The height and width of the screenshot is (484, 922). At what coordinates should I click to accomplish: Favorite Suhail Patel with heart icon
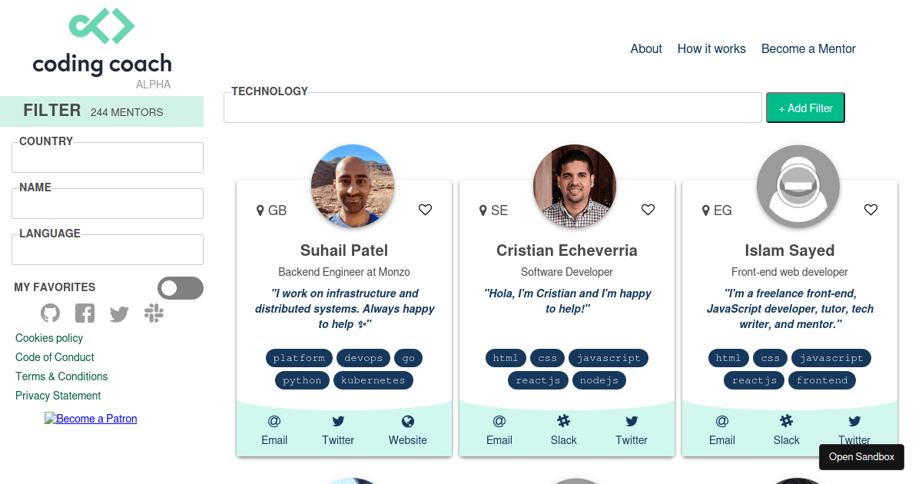tap(425, 210)
